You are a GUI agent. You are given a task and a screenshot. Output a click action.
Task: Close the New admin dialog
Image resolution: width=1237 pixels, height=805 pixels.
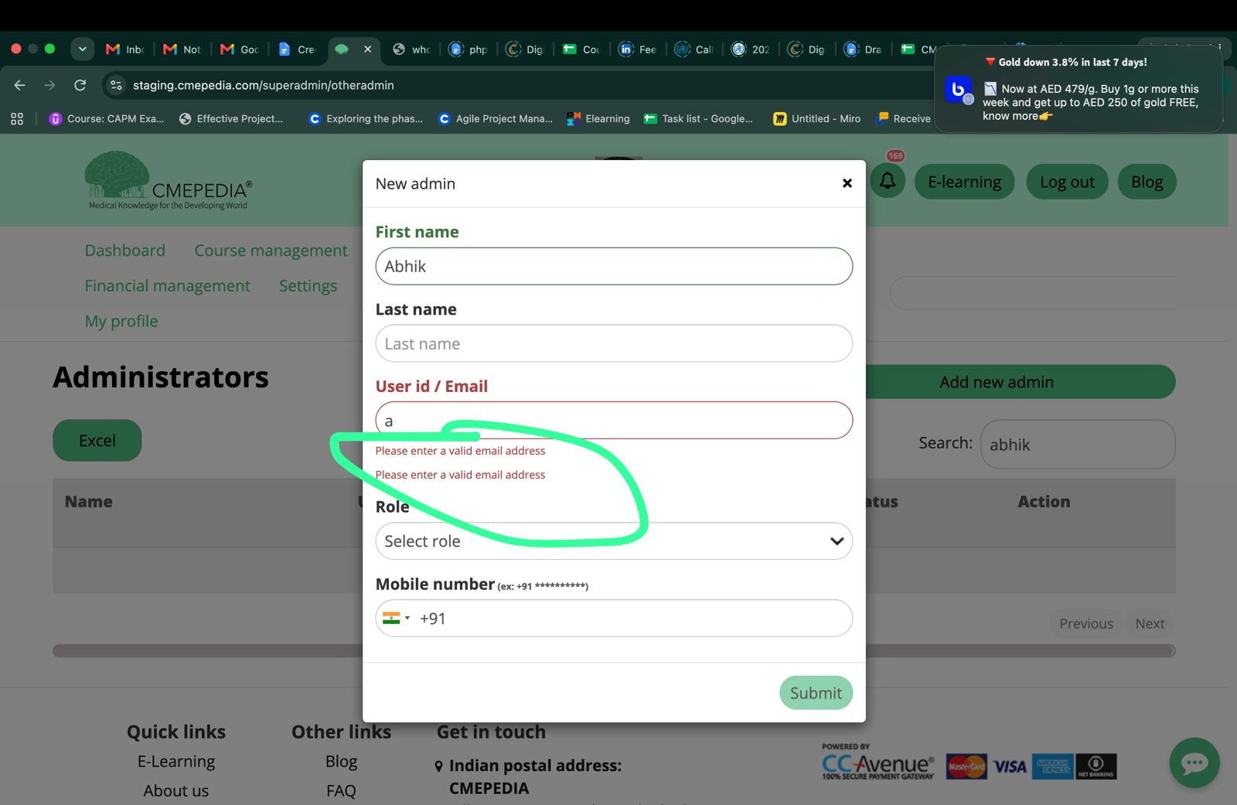pyautogui.click(x=847, y=183)
